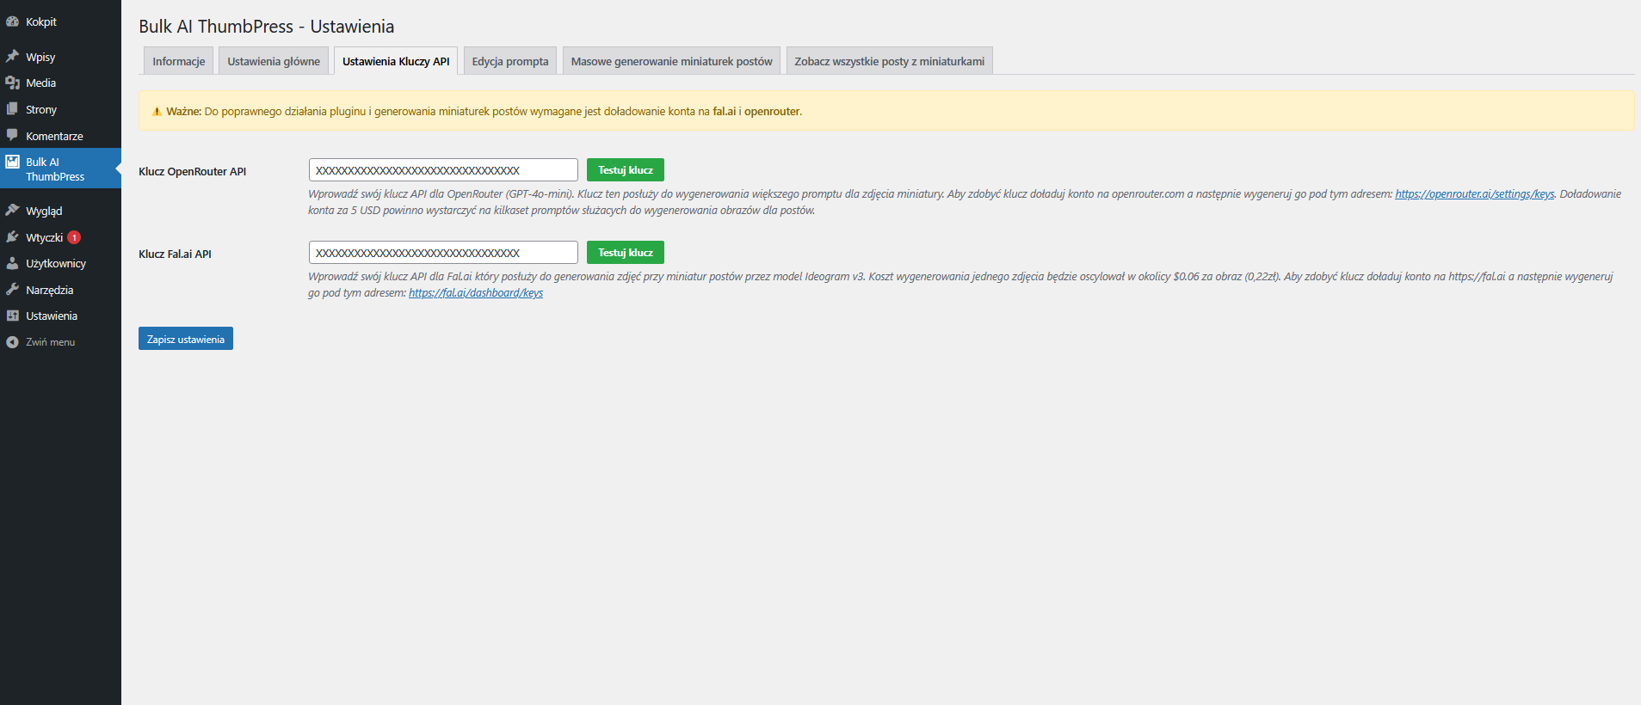Viewport: 1641px width, 705px height.
Task: Switch to the Informacje tab
Action: click(178, 61)
